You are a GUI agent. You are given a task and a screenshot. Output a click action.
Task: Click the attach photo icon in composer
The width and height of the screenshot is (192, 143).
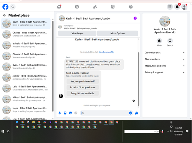[x=65, y=113]
